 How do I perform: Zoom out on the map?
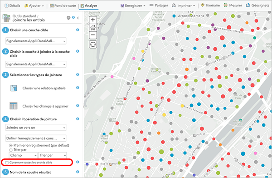click(93, 35)
